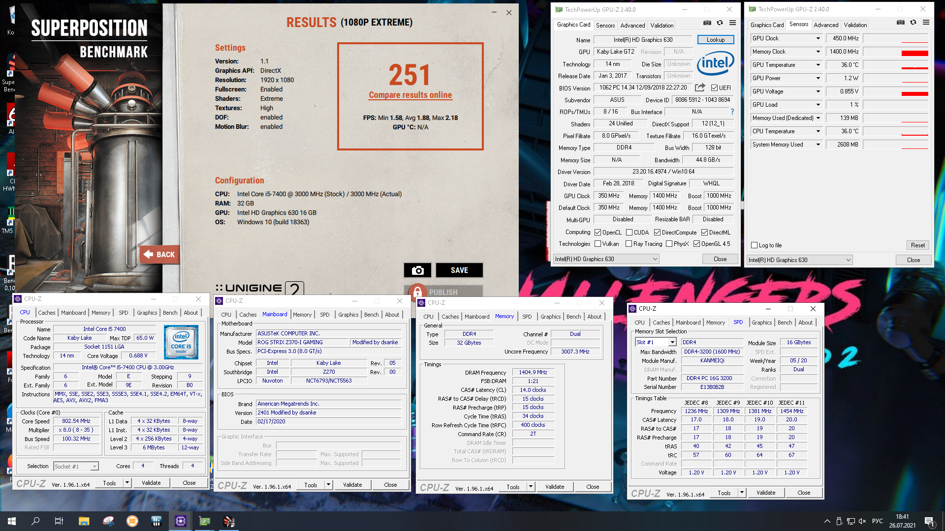Toggle the Vulkan checkbox
The width and height of the screenshot is (945, 531).
[598, 244]
